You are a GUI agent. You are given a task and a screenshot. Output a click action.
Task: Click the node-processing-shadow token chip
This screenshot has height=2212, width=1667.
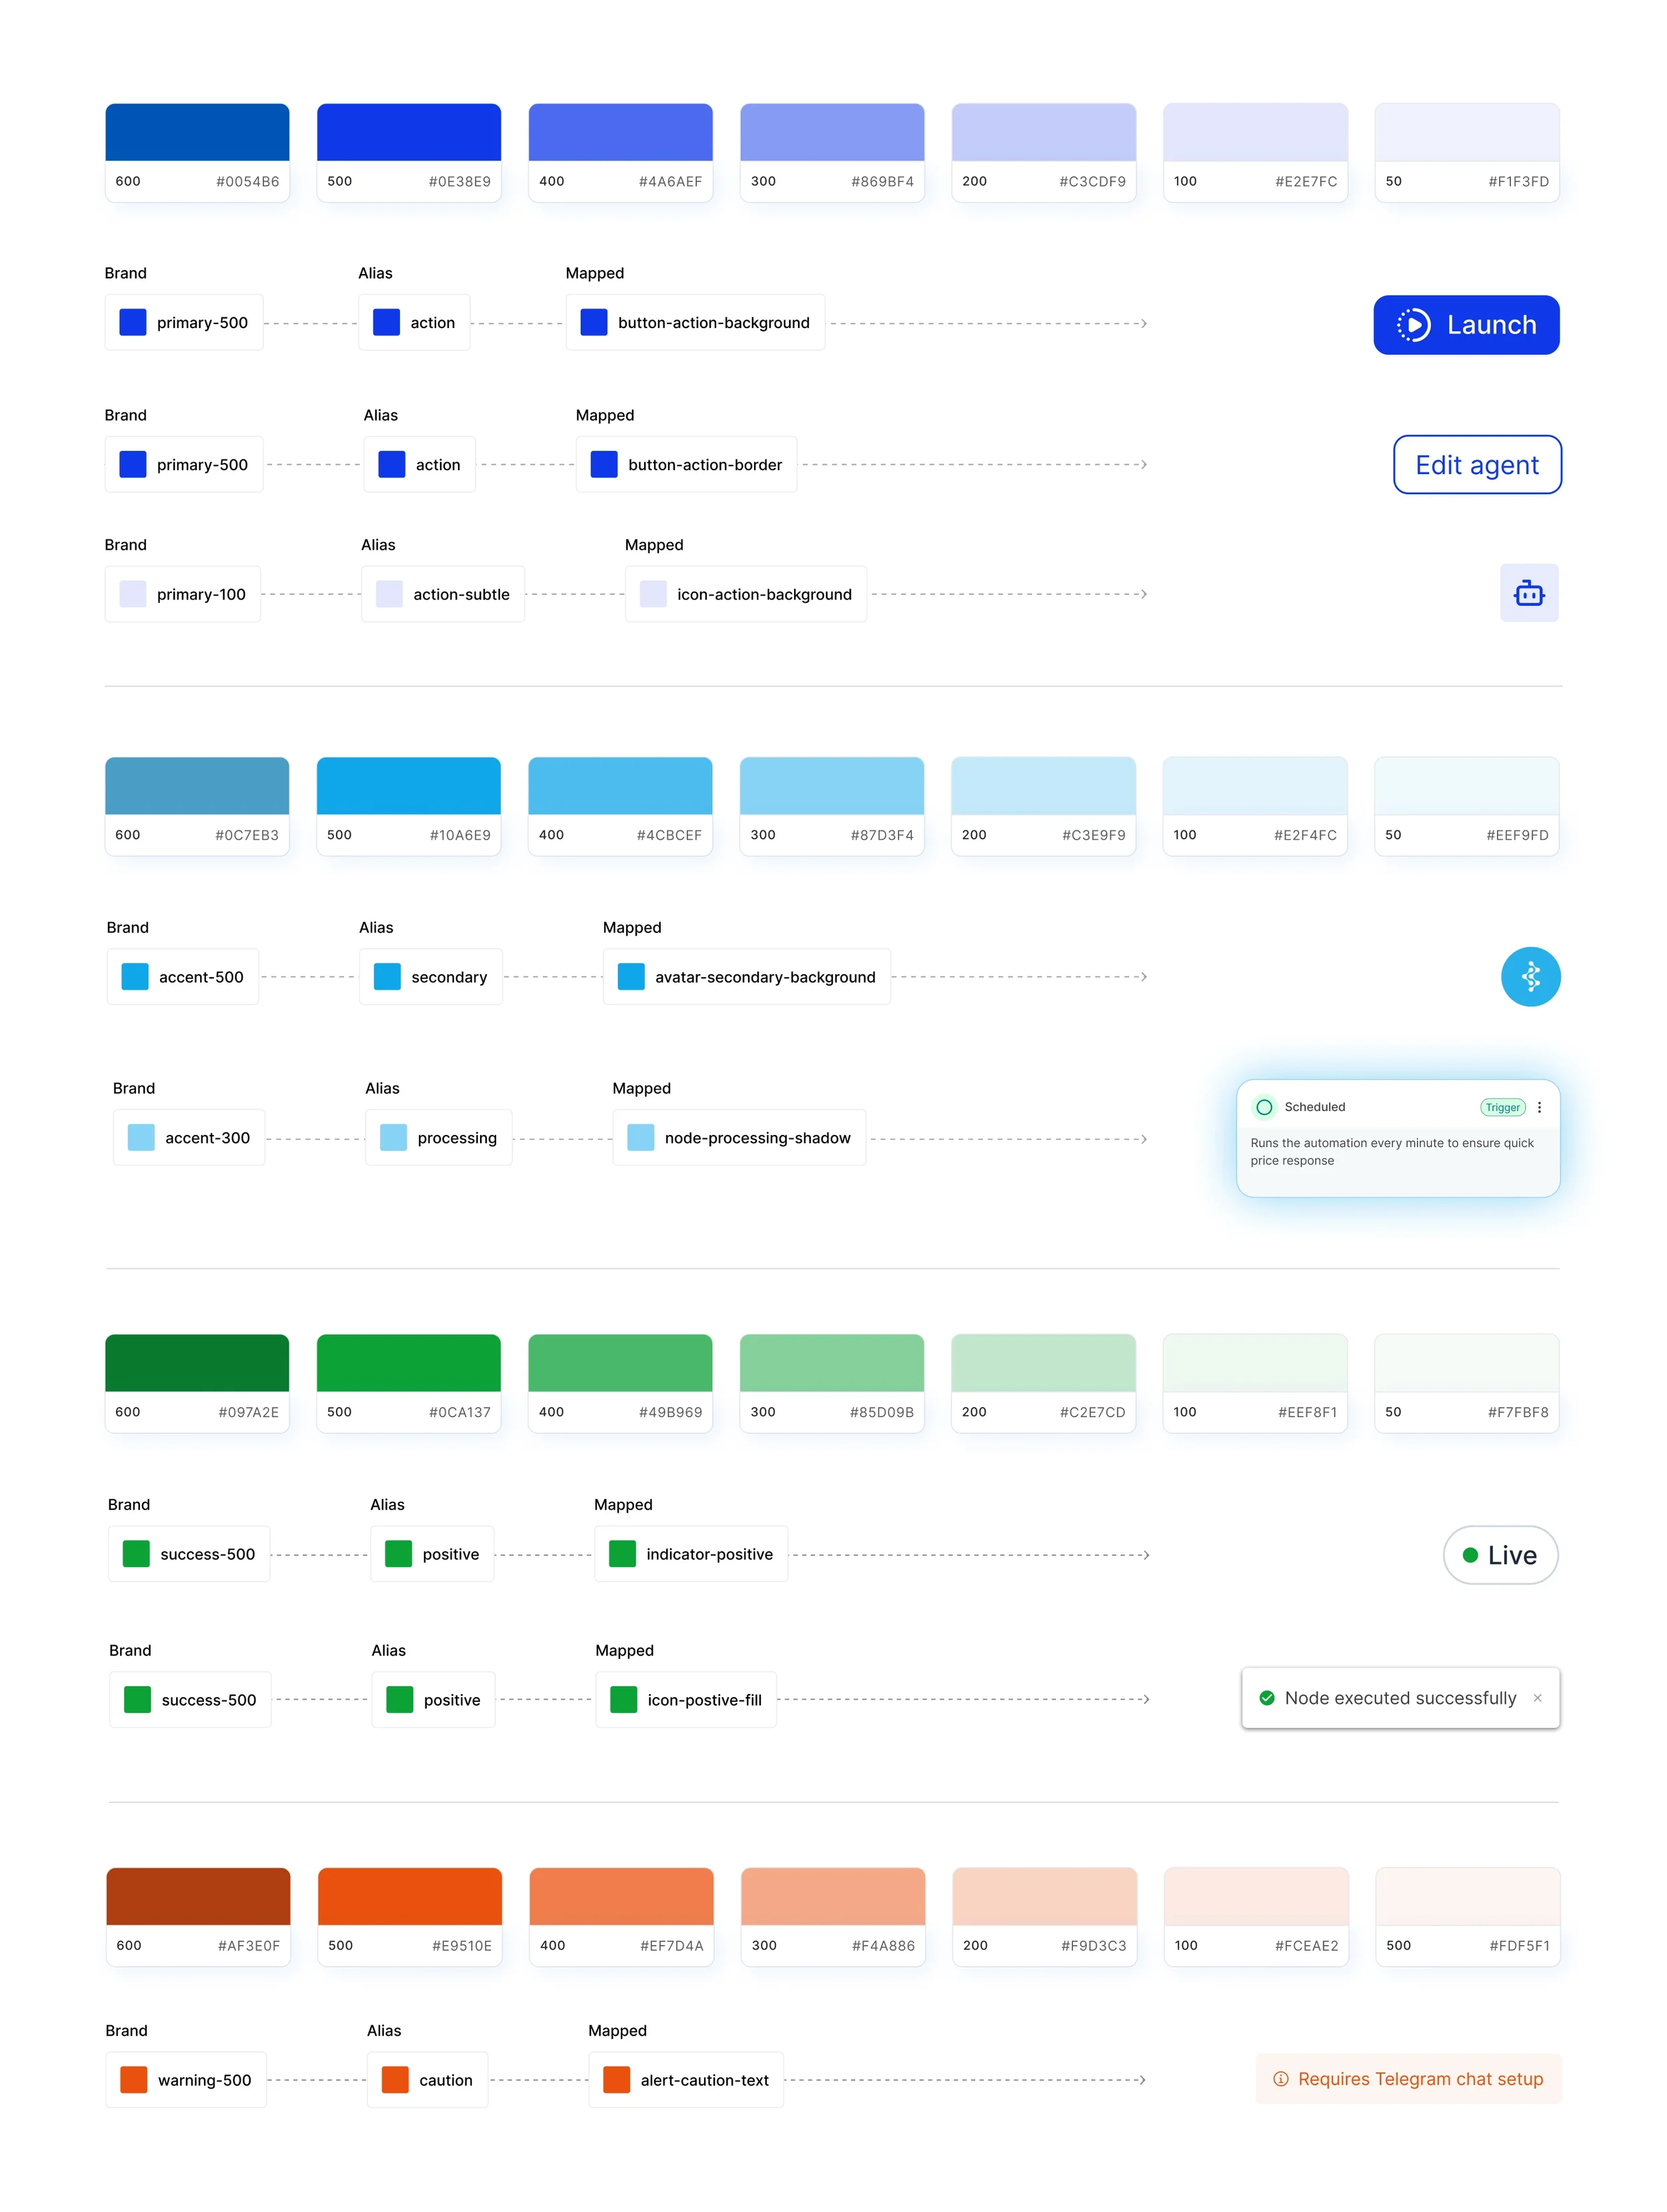click(739, 1138)
